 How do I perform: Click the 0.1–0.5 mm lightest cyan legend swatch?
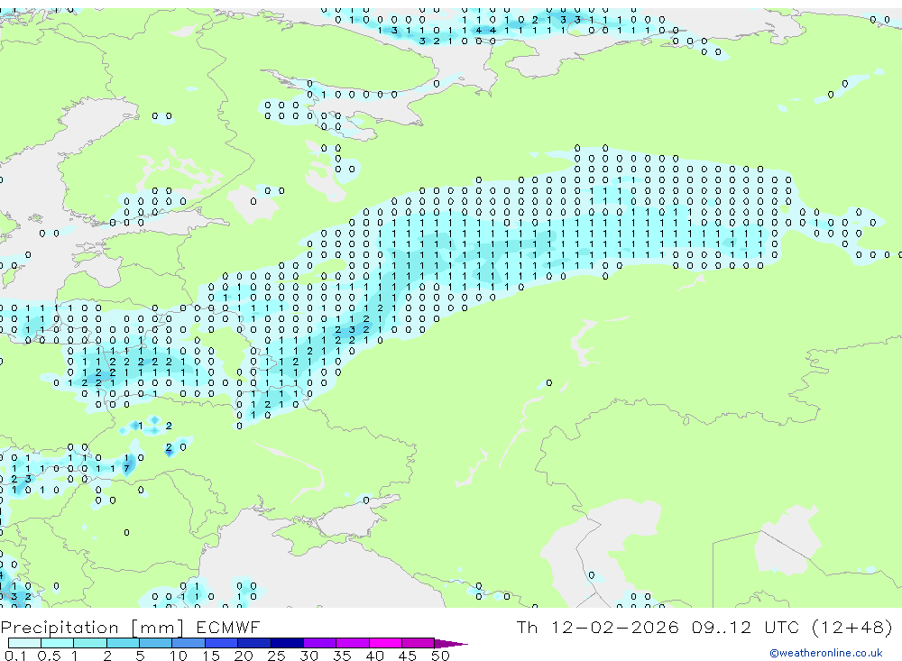tap(24, 643)
